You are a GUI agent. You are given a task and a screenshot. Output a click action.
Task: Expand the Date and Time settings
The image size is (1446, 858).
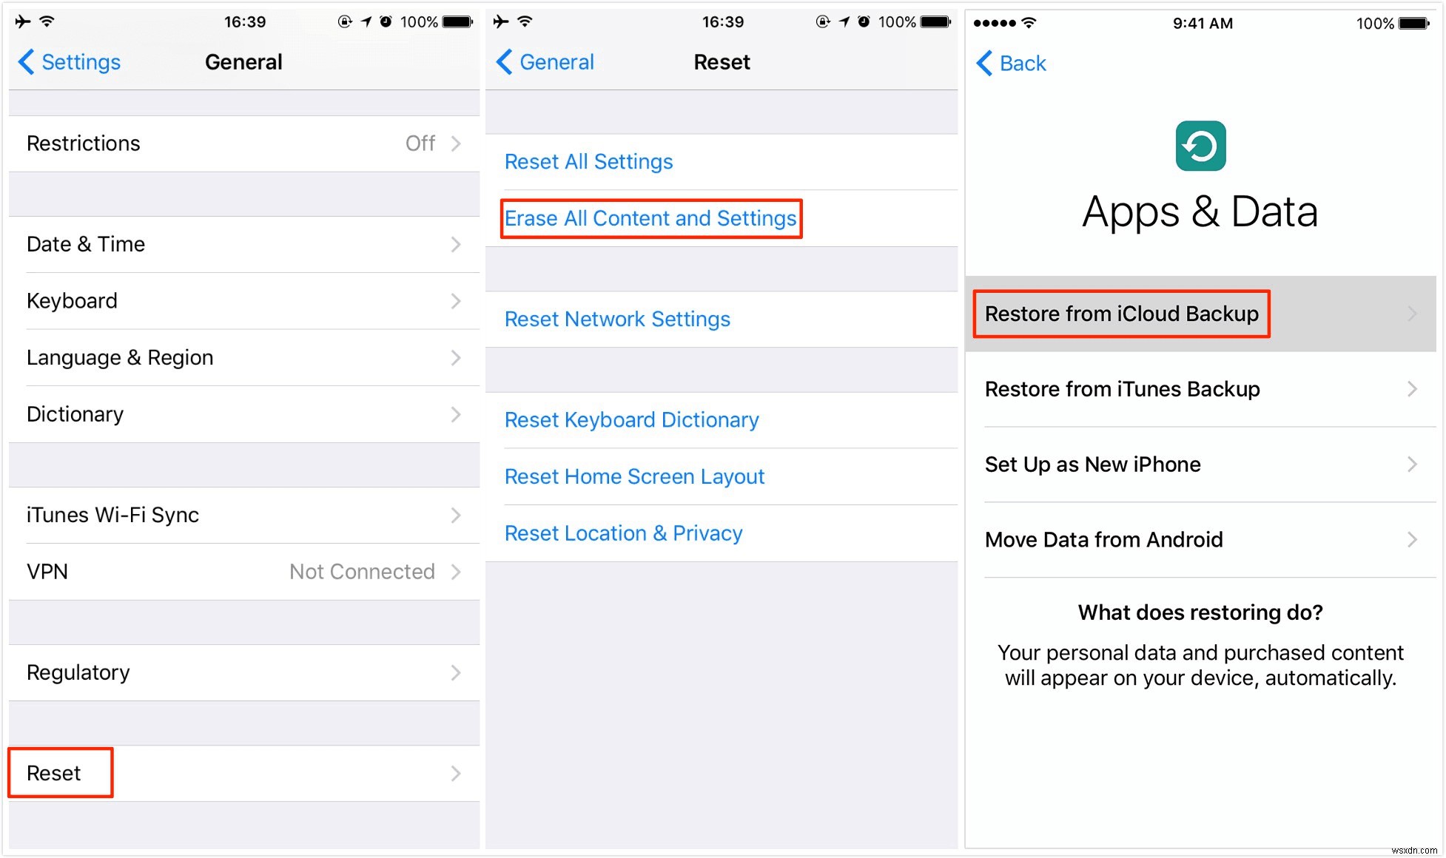click(242, 243)
